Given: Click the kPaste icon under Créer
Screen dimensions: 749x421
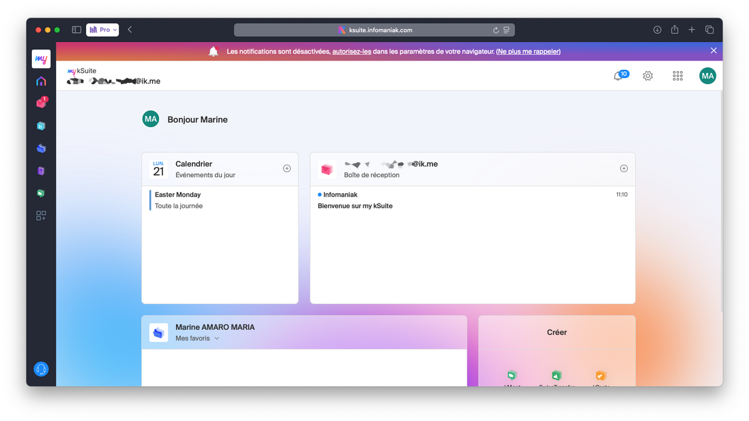Looking at the screenshot, I should click(x=600, y=375).
